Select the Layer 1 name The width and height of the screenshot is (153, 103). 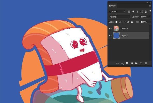pos(124,36)
